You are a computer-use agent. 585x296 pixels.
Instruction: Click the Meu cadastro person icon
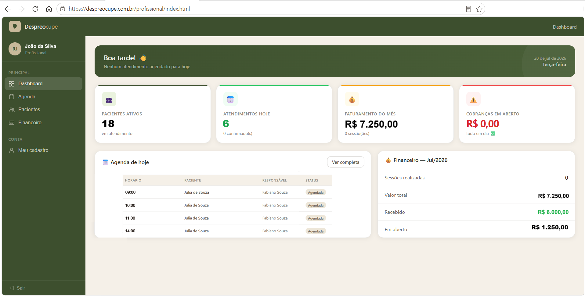tap(12, 150)
